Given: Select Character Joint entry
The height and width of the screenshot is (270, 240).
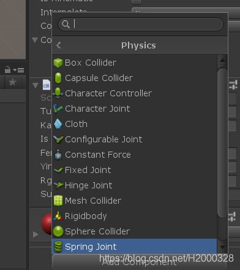Looking at the screenshot, I should coord(134,109).
